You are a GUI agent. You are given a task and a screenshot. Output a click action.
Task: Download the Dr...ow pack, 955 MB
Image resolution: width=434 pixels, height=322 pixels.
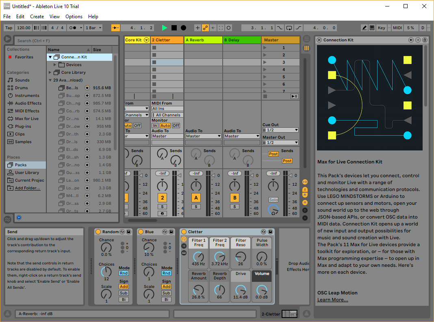[87, 126]
